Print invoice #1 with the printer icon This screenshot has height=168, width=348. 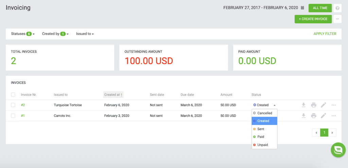point(314,116)
